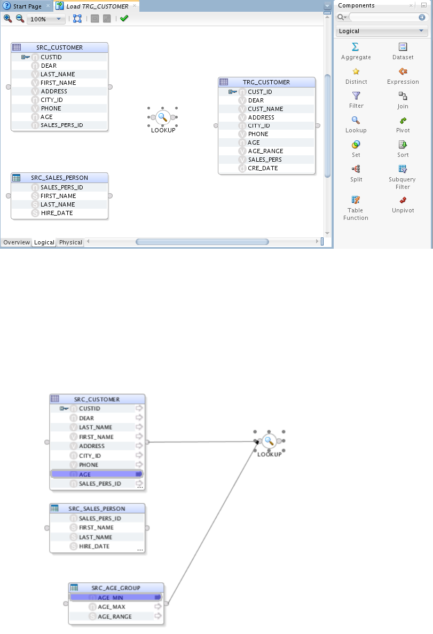Minimize the Components panel
Screen dimensions: 433x634
[424, 5]
